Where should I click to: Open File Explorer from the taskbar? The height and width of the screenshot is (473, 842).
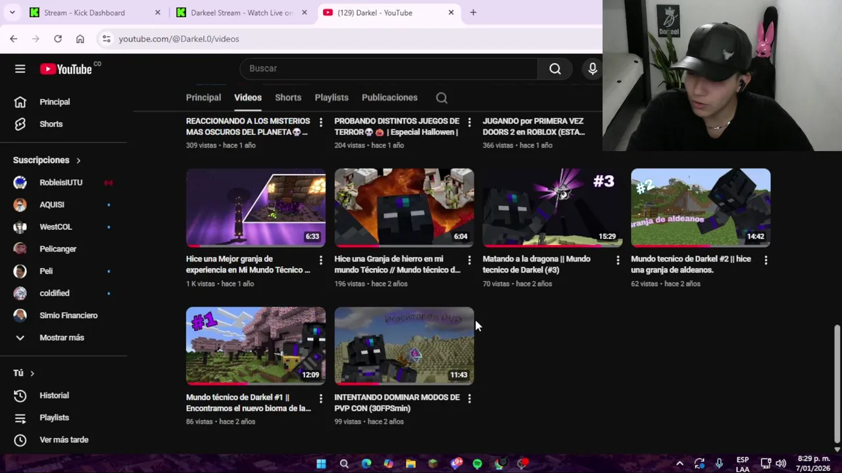(x=410, y=464)
